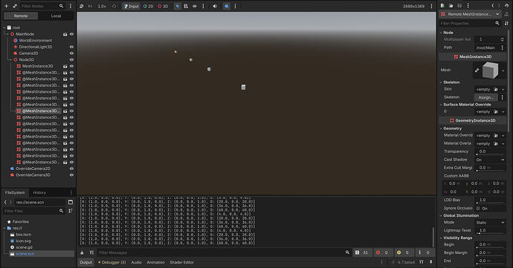This screenshot has width=513, height=268.
Task: Add a new node with plus icon
Action: pyautogui.click(x=6, y=6)
